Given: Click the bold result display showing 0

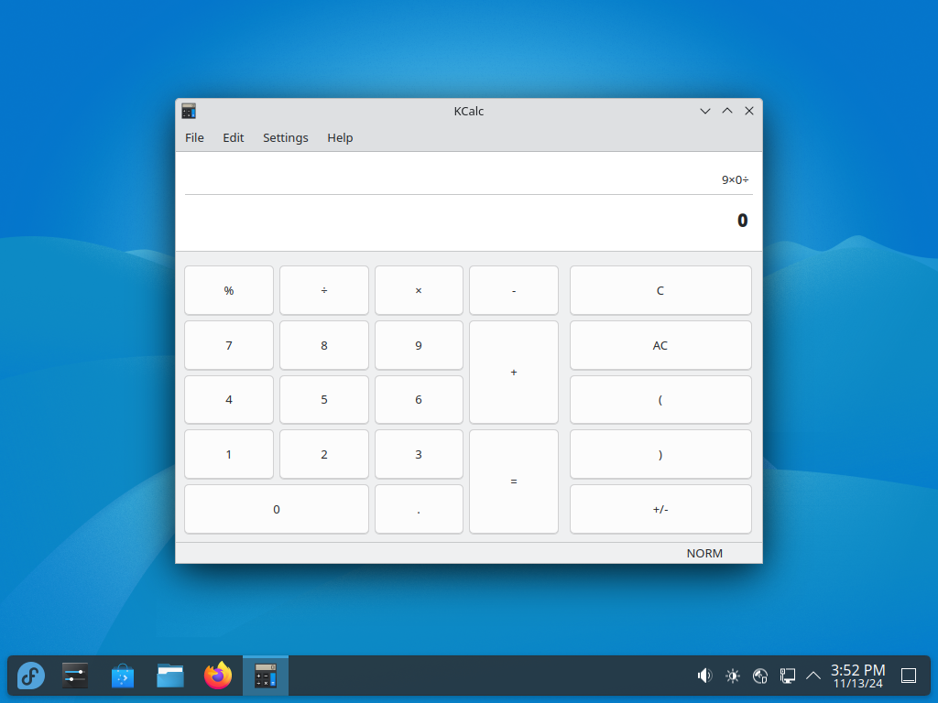Looking at the screenshot, I should [x=742, y=221].
